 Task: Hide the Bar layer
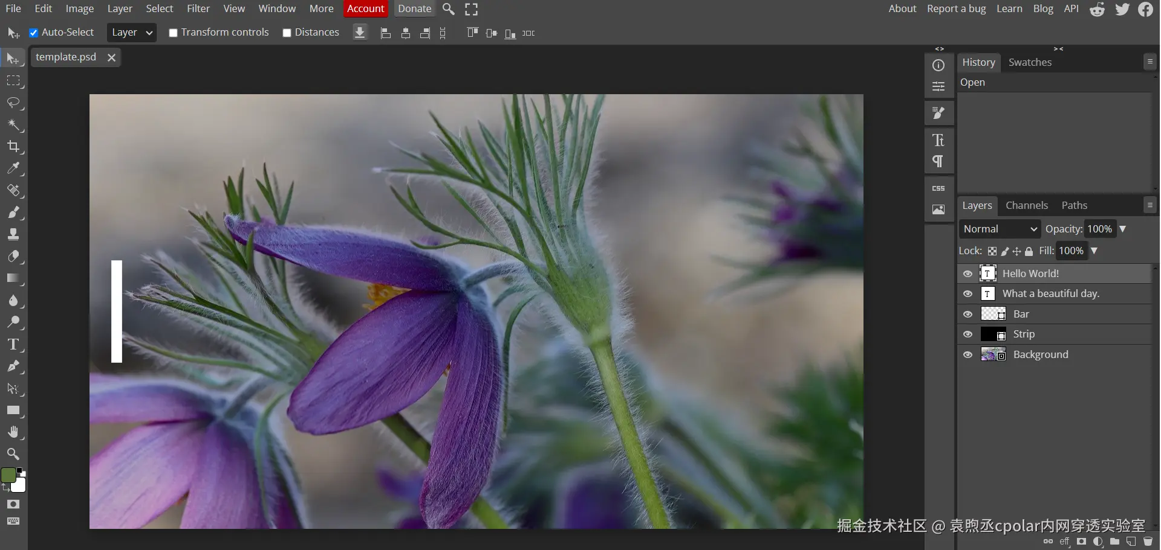(968, 314)
